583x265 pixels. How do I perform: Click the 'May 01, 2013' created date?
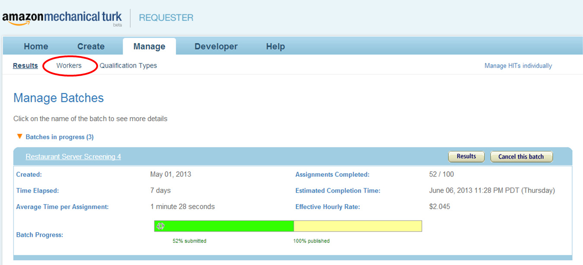(171, 174)
